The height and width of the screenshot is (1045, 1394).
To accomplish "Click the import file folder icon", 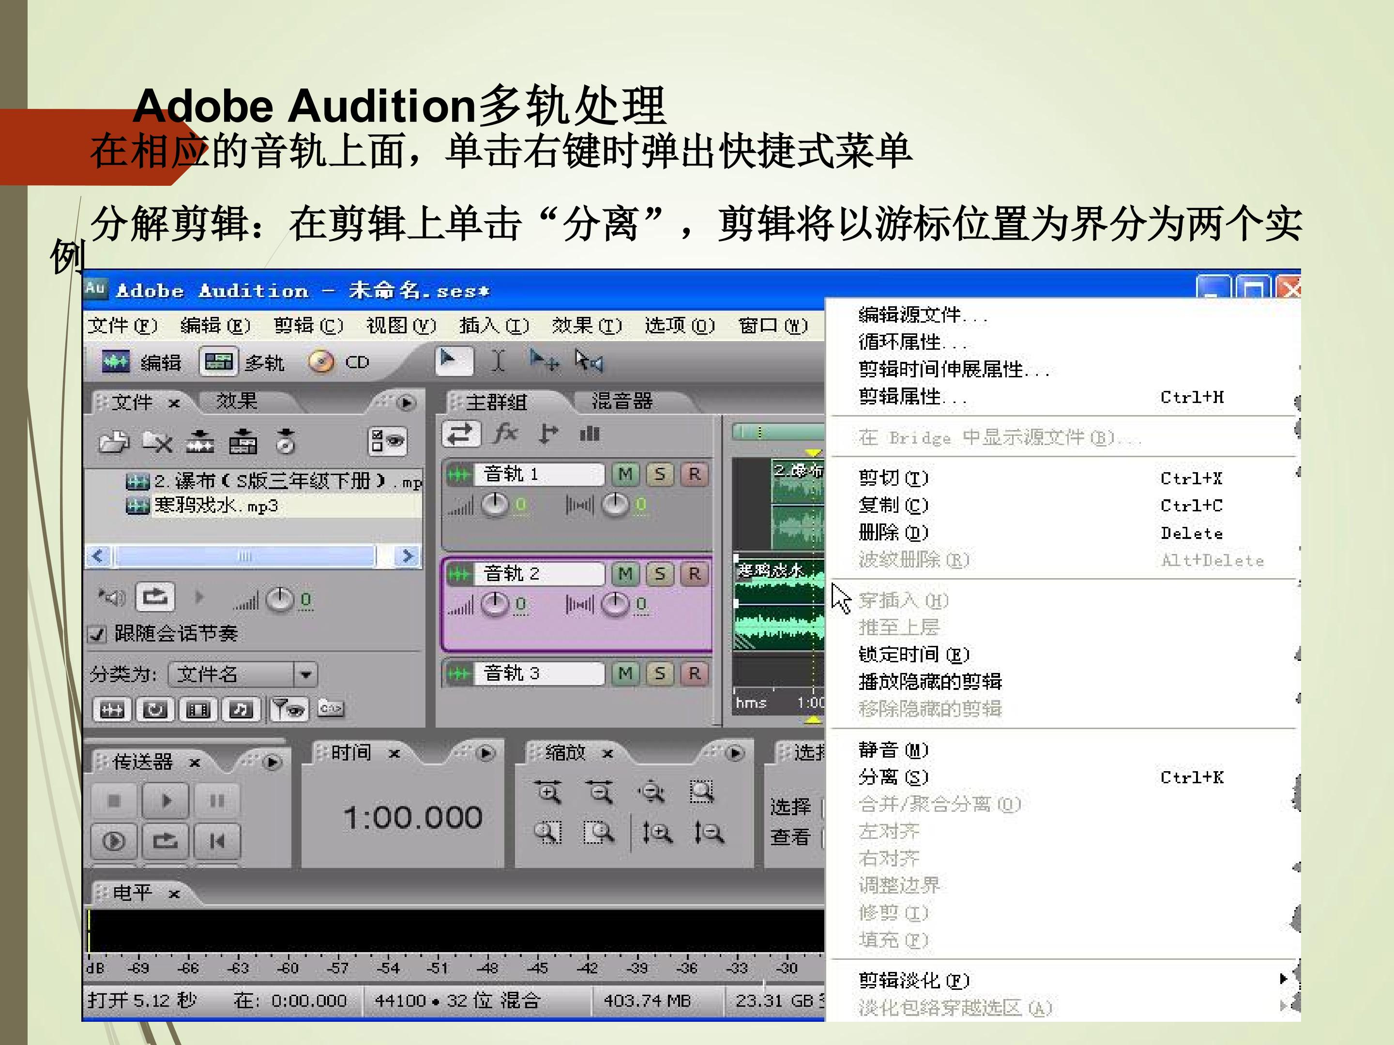I will click(114, 442).
